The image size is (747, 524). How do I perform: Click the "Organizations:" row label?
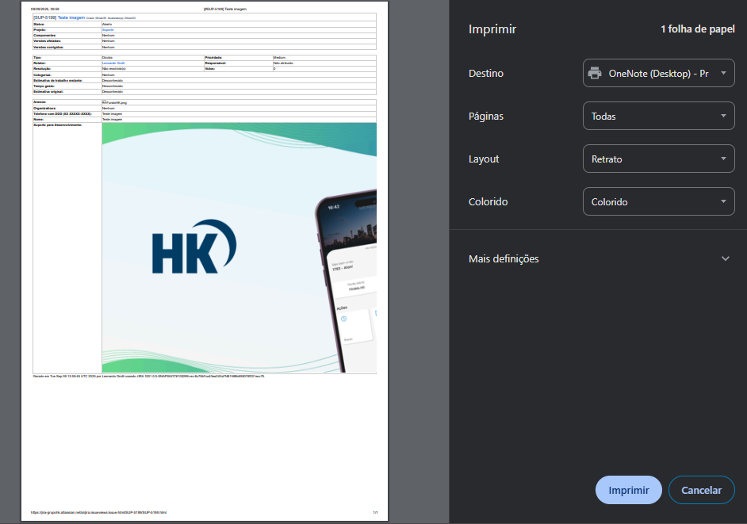(x=44, y=108)
